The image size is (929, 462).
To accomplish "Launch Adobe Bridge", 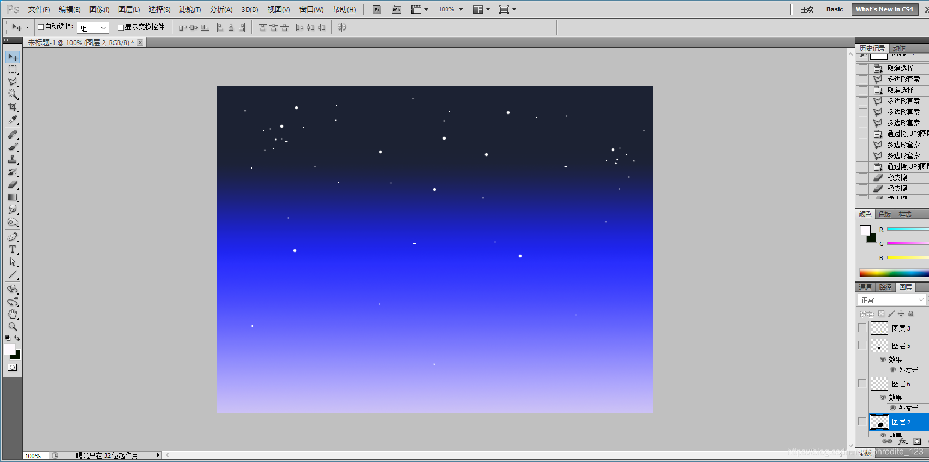I will pyautogui.click(x=377, y=9).
